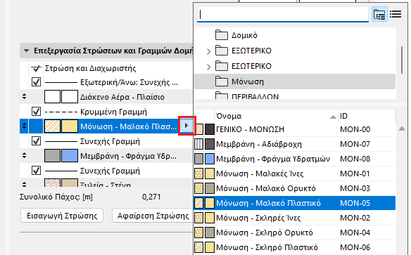The image size is (411, 255).
Task: Click reorder arrows on Μόνωση - Μαλακό Πλασ row
Action: click(x=24, y=126)
